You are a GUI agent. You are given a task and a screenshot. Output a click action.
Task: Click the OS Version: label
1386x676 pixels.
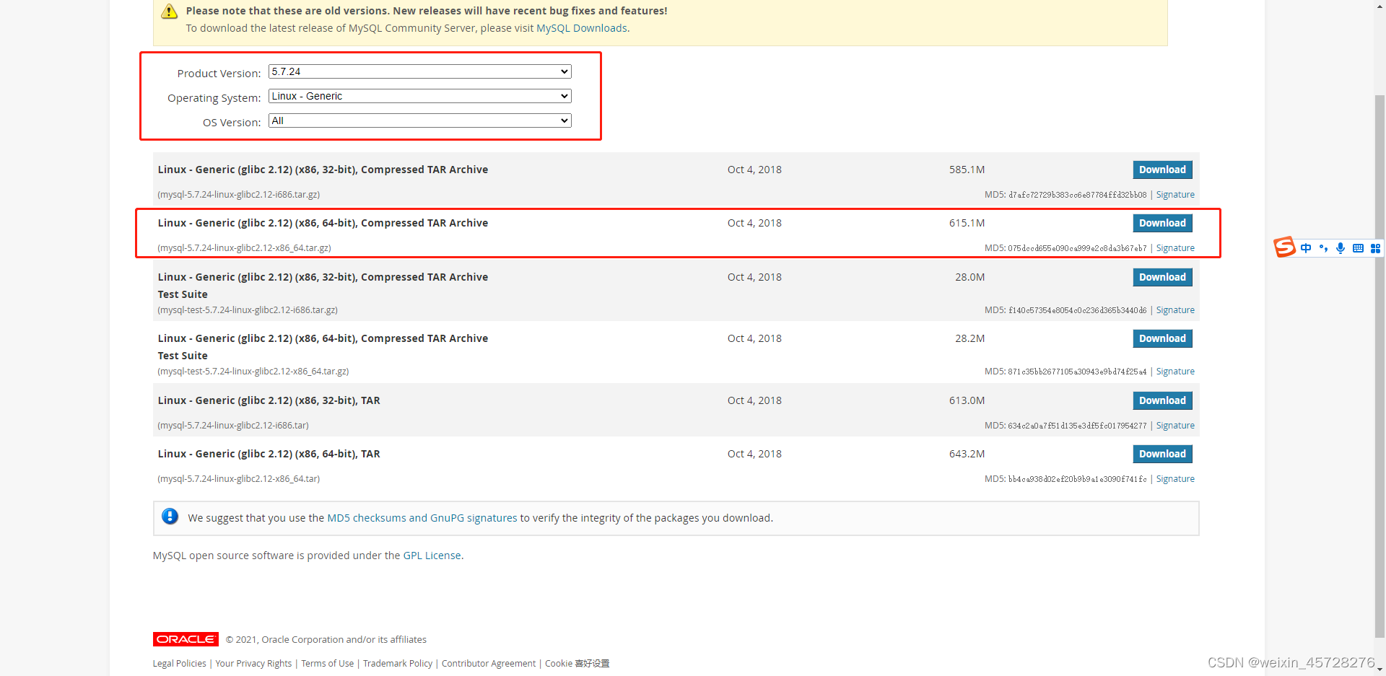(232, 123)
